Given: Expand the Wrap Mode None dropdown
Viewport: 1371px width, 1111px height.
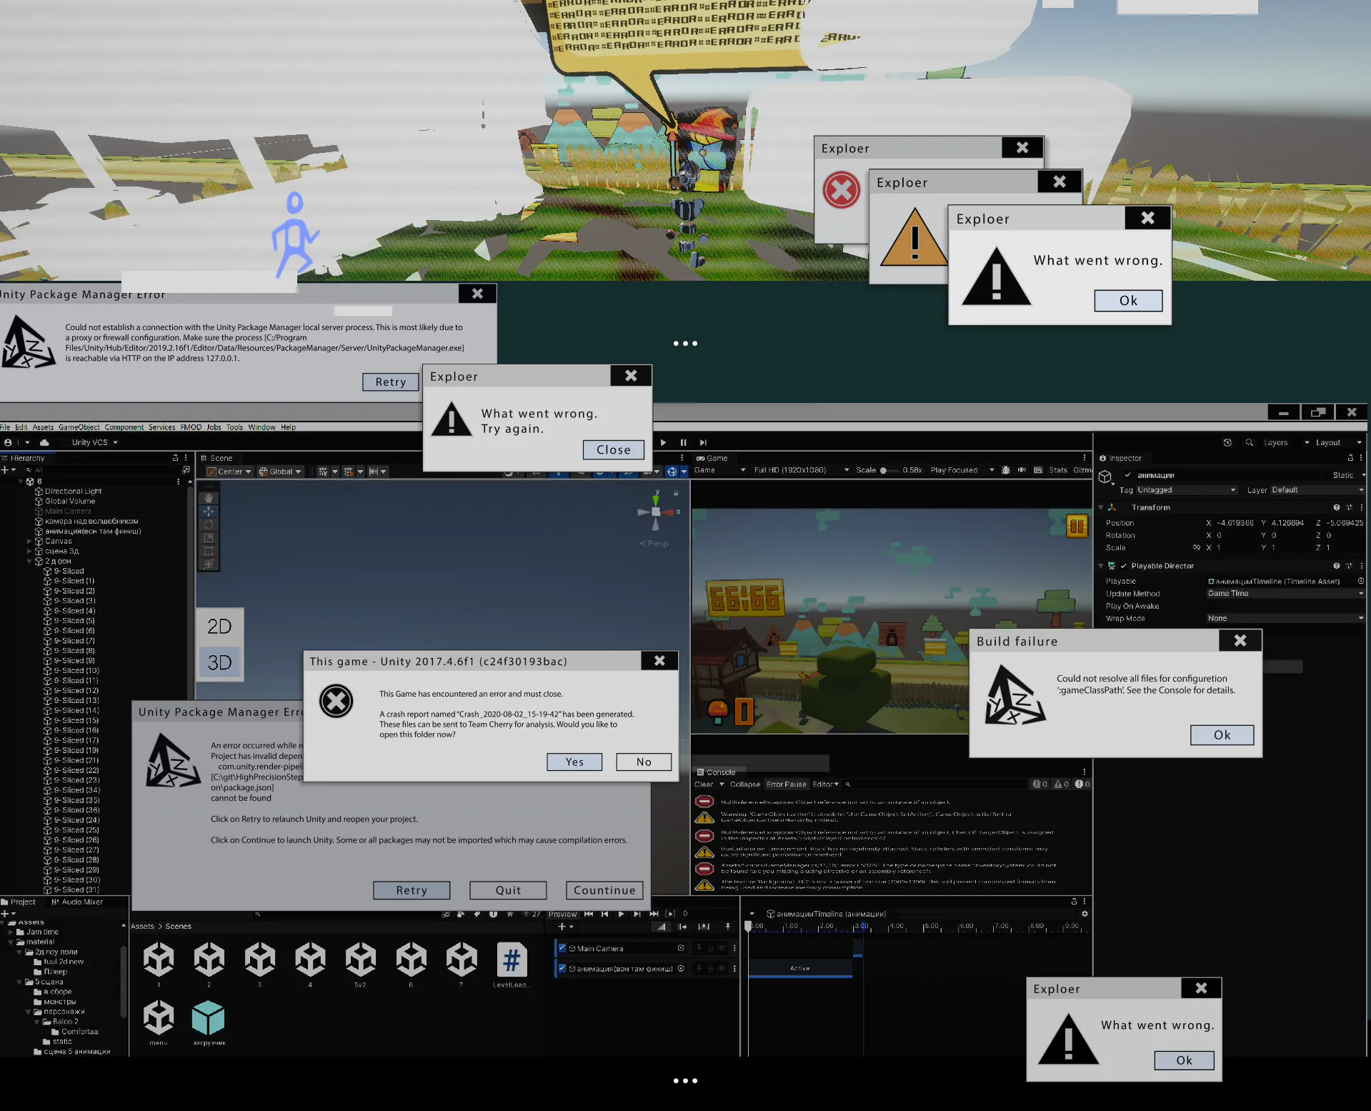Looking at the screenshot, I should [x=1285, y=619].
